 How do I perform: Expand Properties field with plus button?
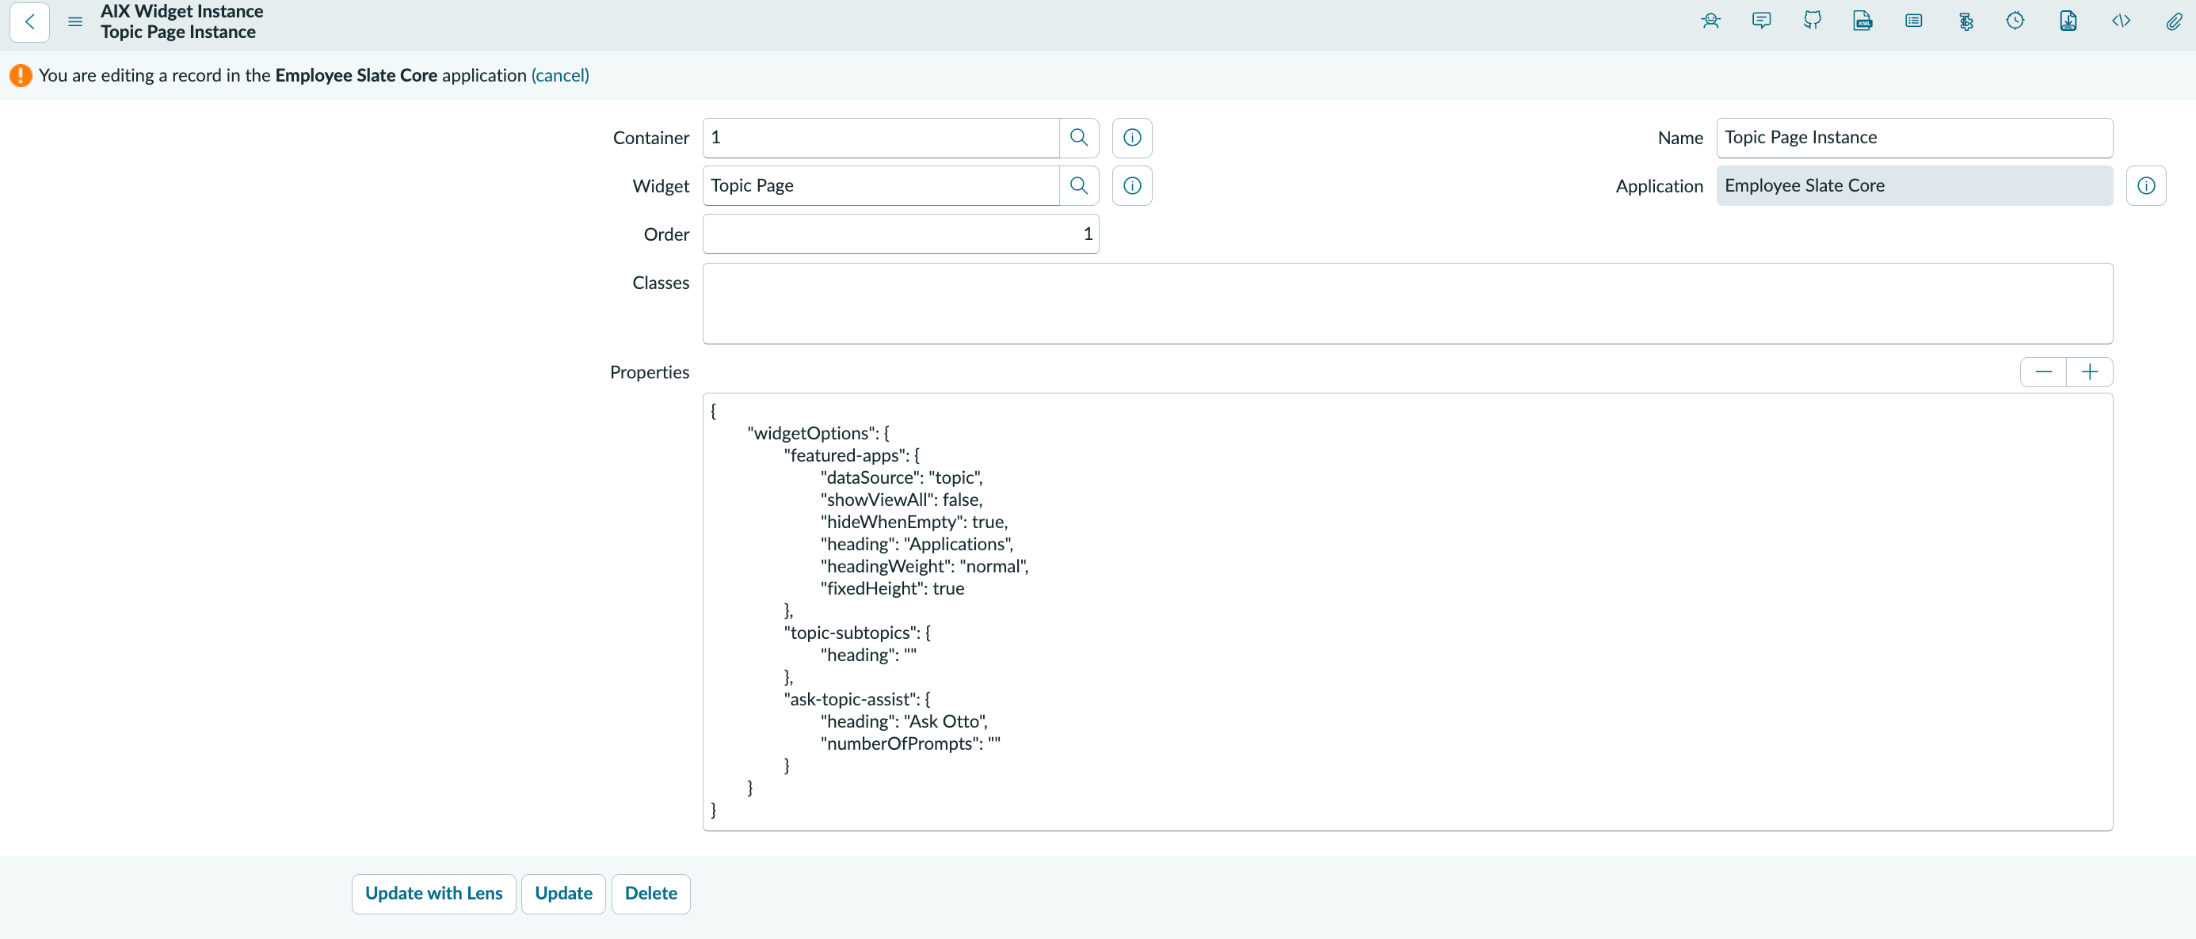coord(2089,372)
